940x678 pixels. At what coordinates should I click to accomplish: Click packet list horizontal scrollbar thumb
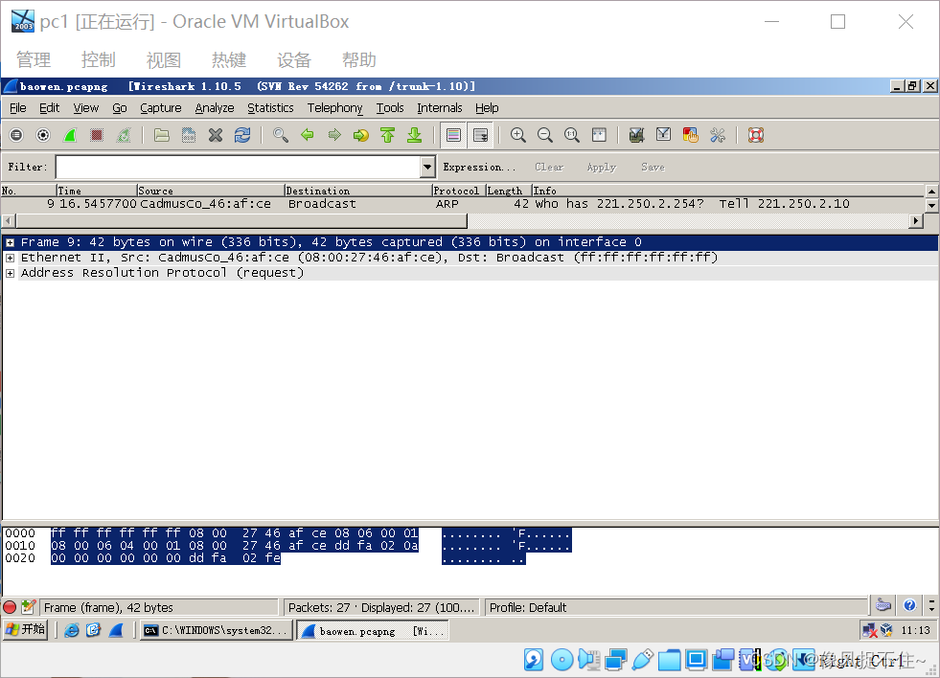click(241, 221)
